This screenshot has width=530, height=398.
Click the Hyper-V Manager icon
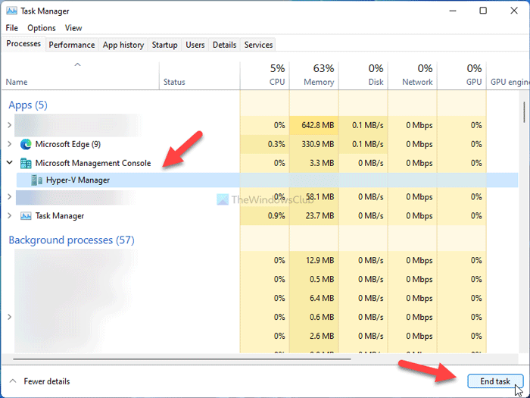(x=36, y=180)
